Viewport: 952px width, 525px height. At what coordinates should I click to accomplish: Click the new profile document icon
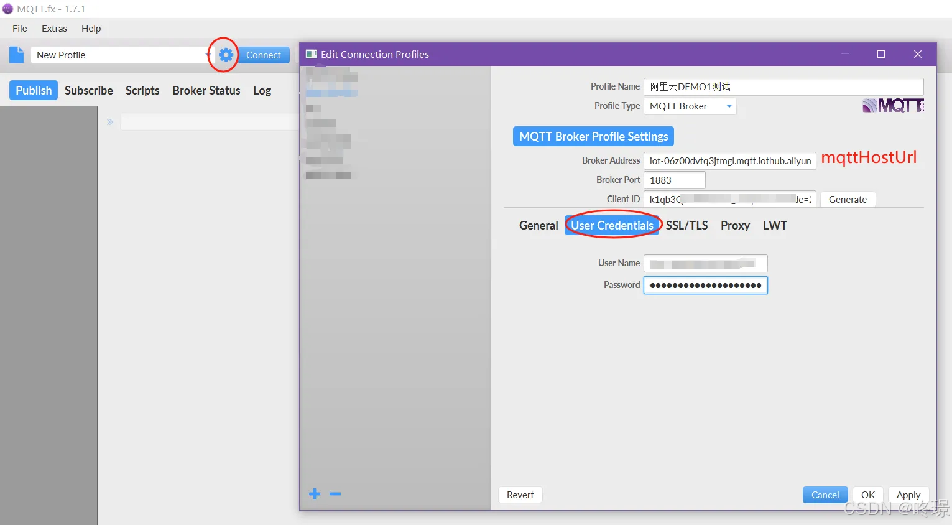pos(16,55)
